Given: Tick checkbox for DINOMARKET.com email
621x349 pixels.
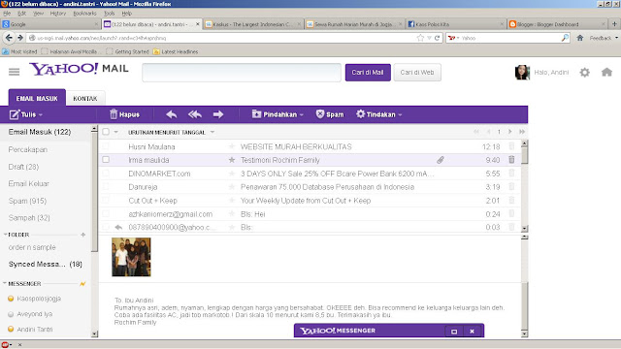Looking at the screenshot, I should pos(106,173).
